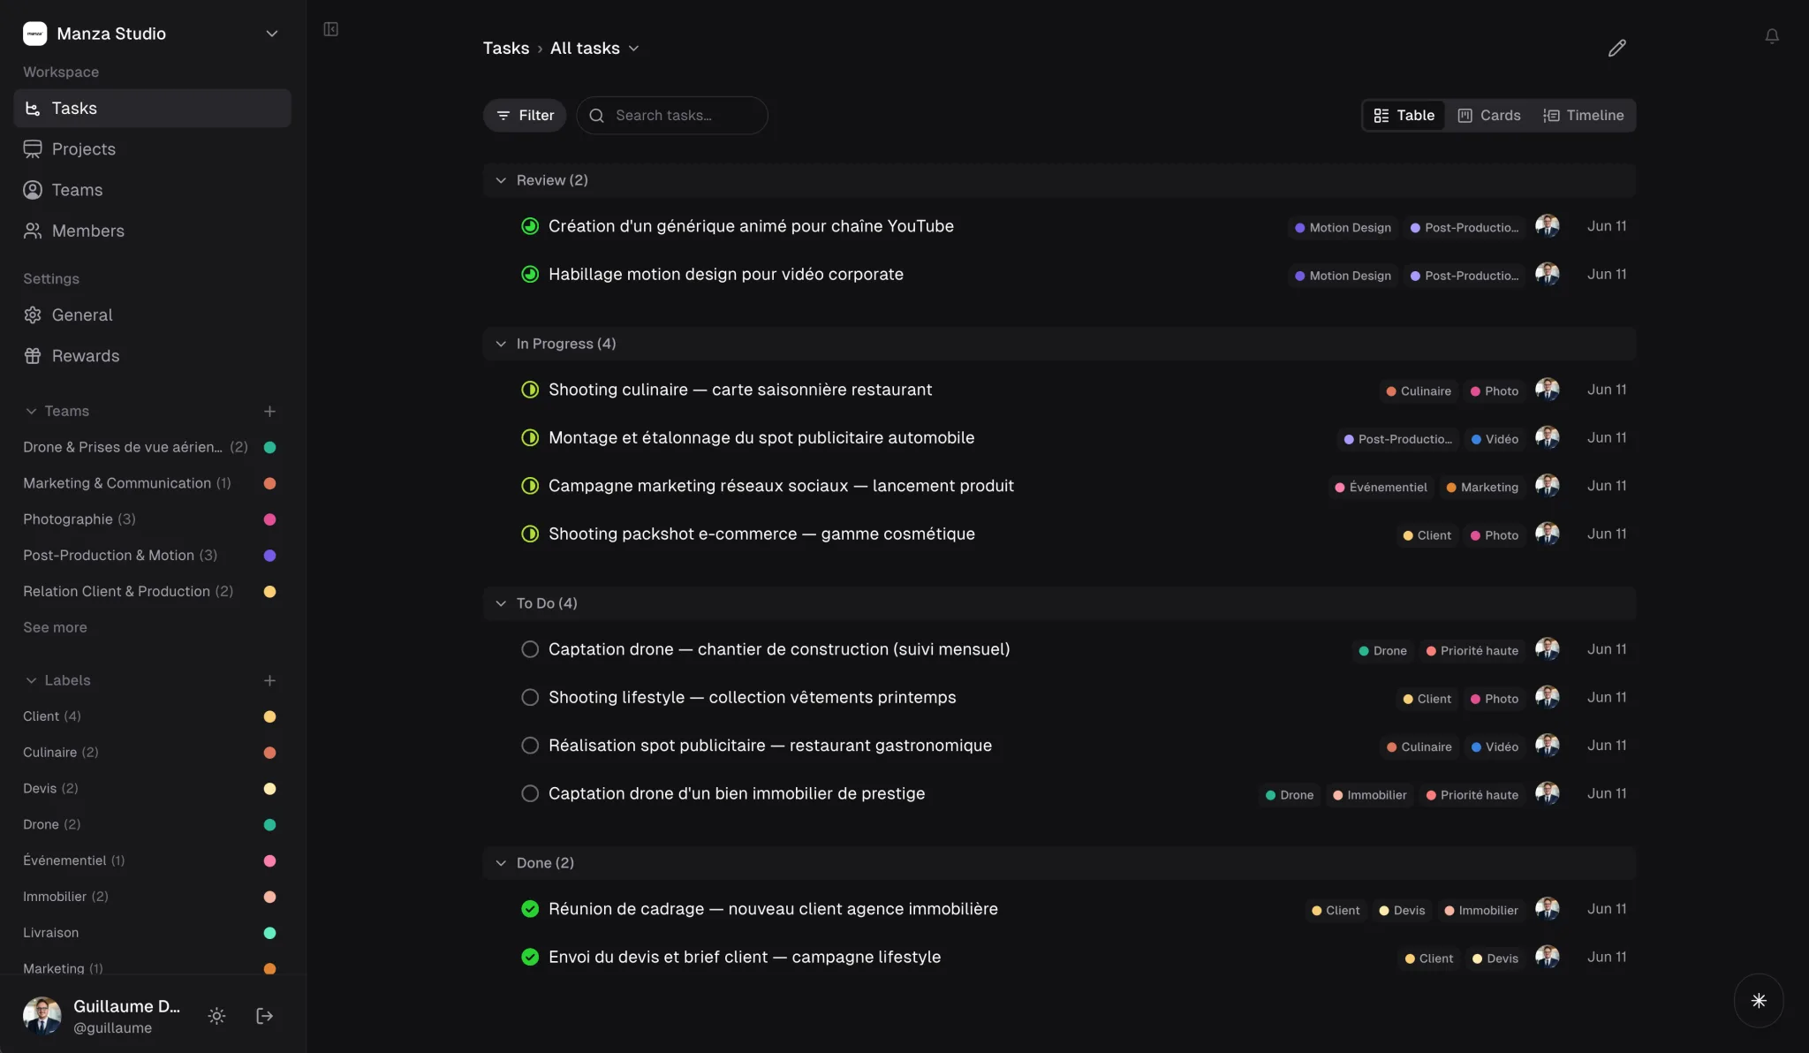
Task: Toggle done check on Réunion de cadrage task
Action: click(x=530, y=909)
